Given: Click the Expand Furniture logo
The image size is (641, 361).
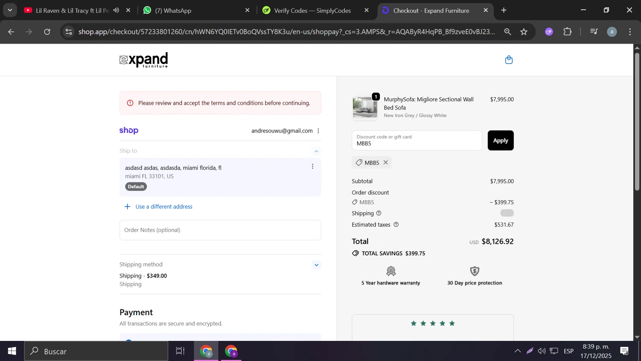Looking at the screenshot, I should (x=144, y=60).
